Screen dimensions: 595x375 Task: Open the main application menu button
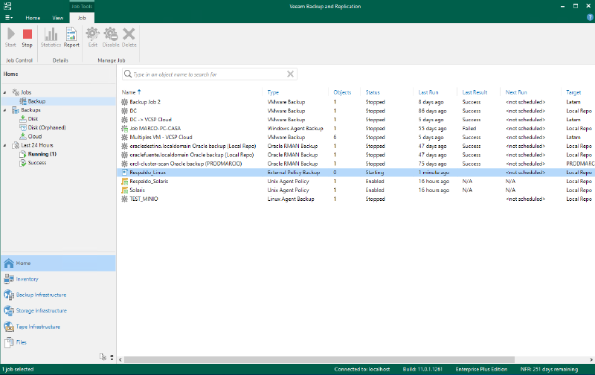pos(9,18)
